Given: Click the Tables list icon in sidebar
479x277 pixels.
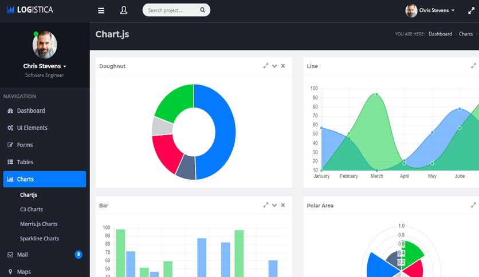Looking at the screenshot, I should 10,162.
